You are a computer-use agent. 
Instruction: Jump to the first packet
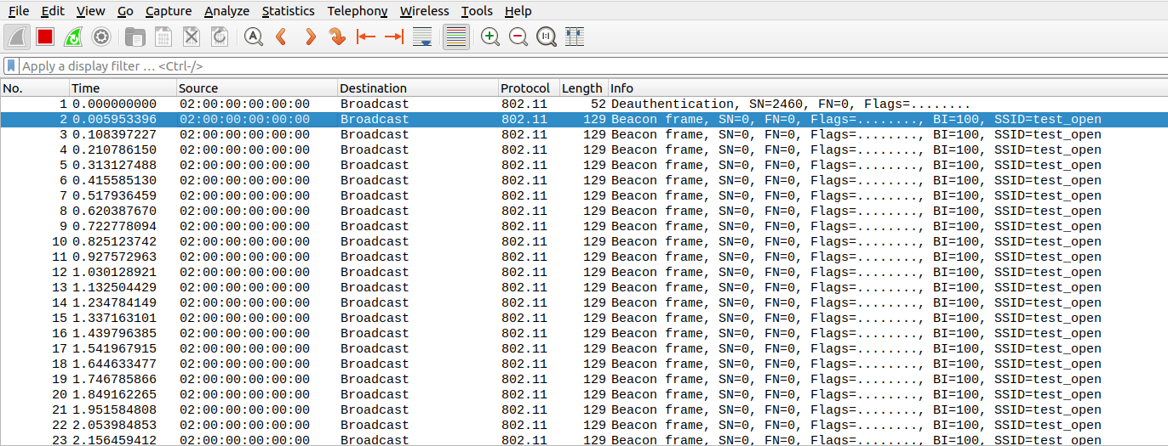click(366, 37)
